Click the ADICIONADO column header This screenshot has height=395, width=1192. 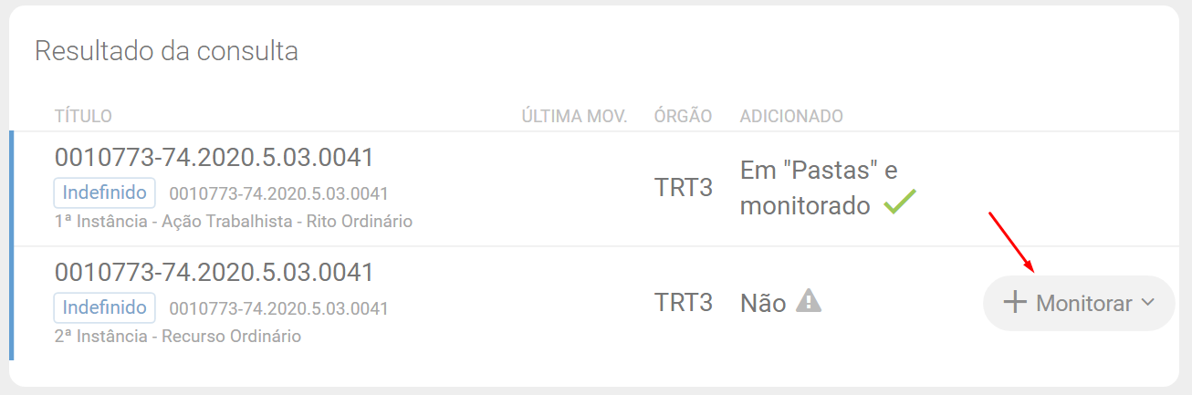click(x=791, y=117)
